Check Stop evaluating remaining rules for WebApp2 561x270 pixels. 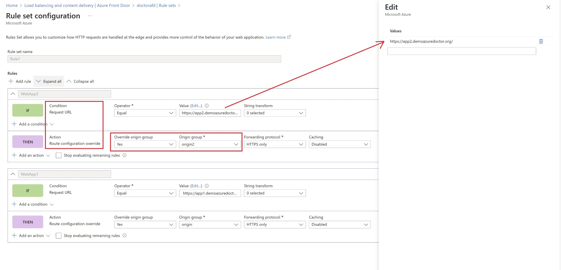58,155
